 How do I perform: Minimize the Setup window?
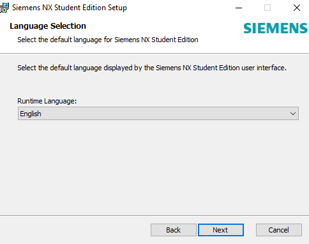click(239, 8)
